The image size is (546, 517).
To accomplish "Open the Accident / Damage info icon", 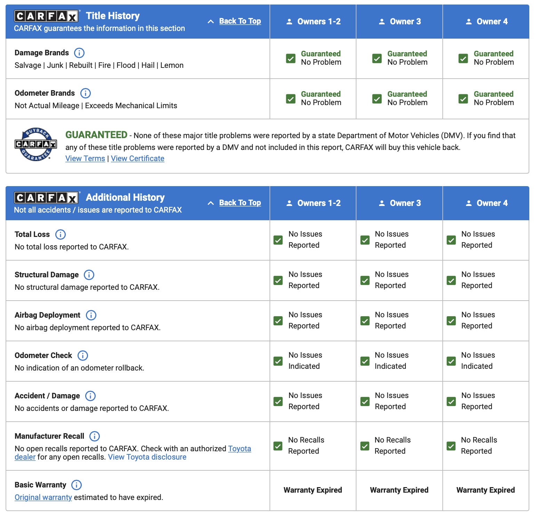I will (90, 396).
